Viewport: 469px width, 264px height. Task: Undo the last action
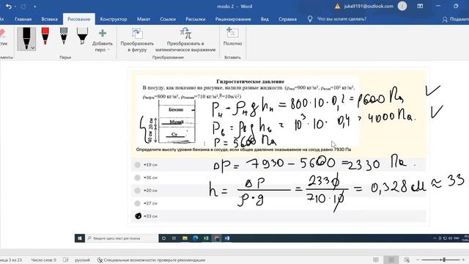9,7
